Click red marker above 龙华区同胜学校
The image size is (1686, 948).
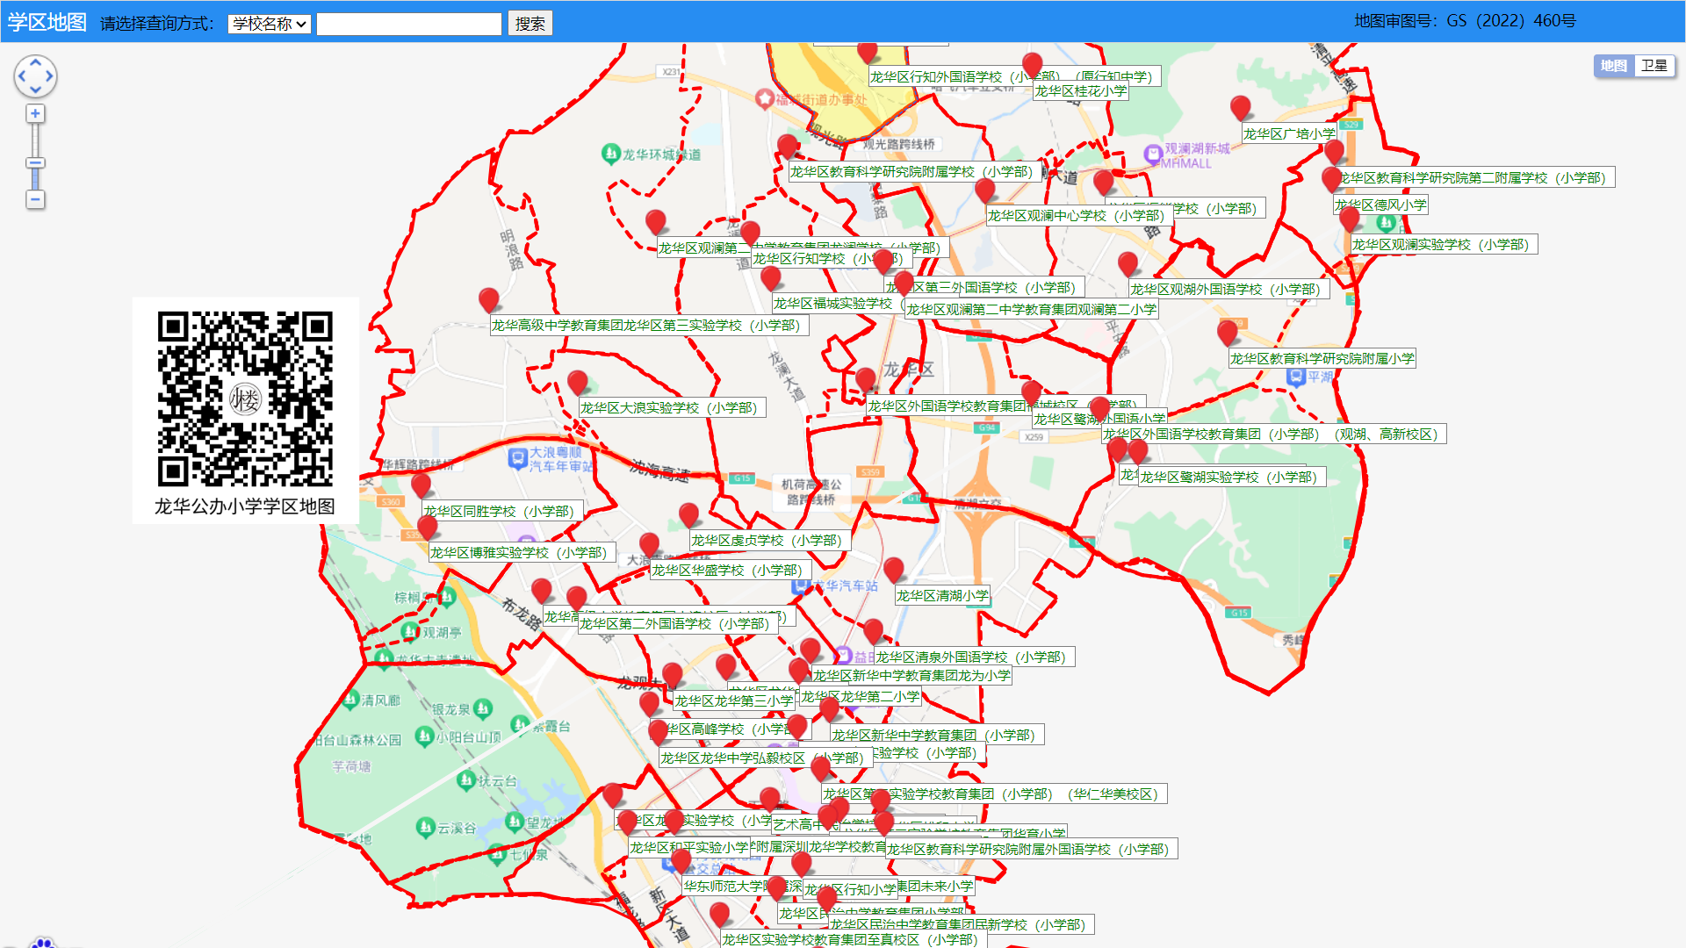pos(421,484)
